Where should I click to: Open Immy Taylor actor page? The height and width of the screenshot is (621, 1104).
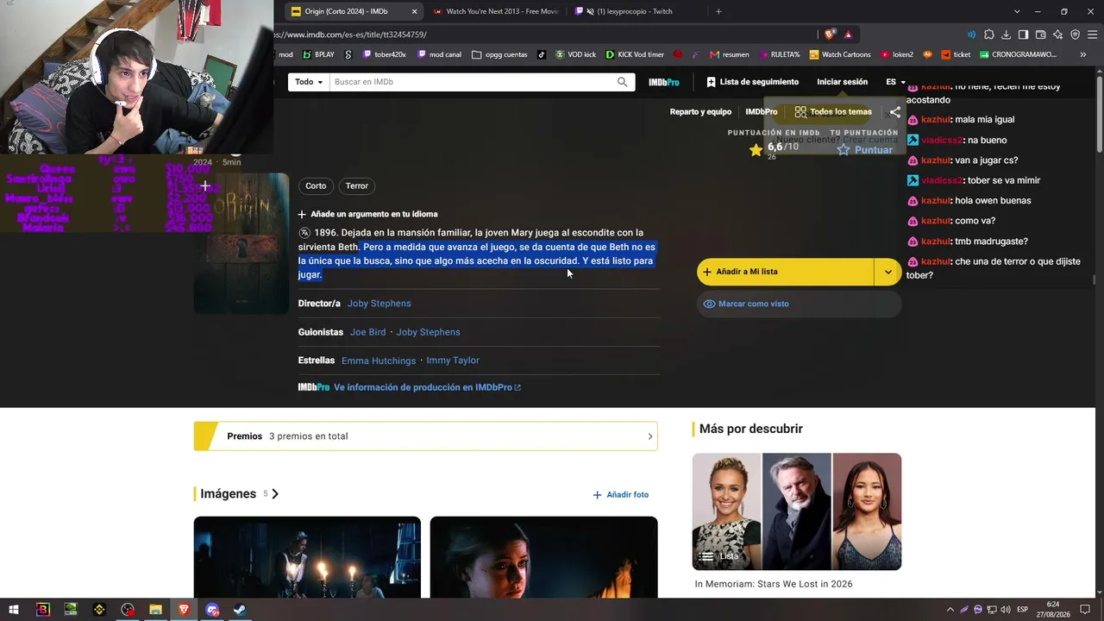pos(453,361)
